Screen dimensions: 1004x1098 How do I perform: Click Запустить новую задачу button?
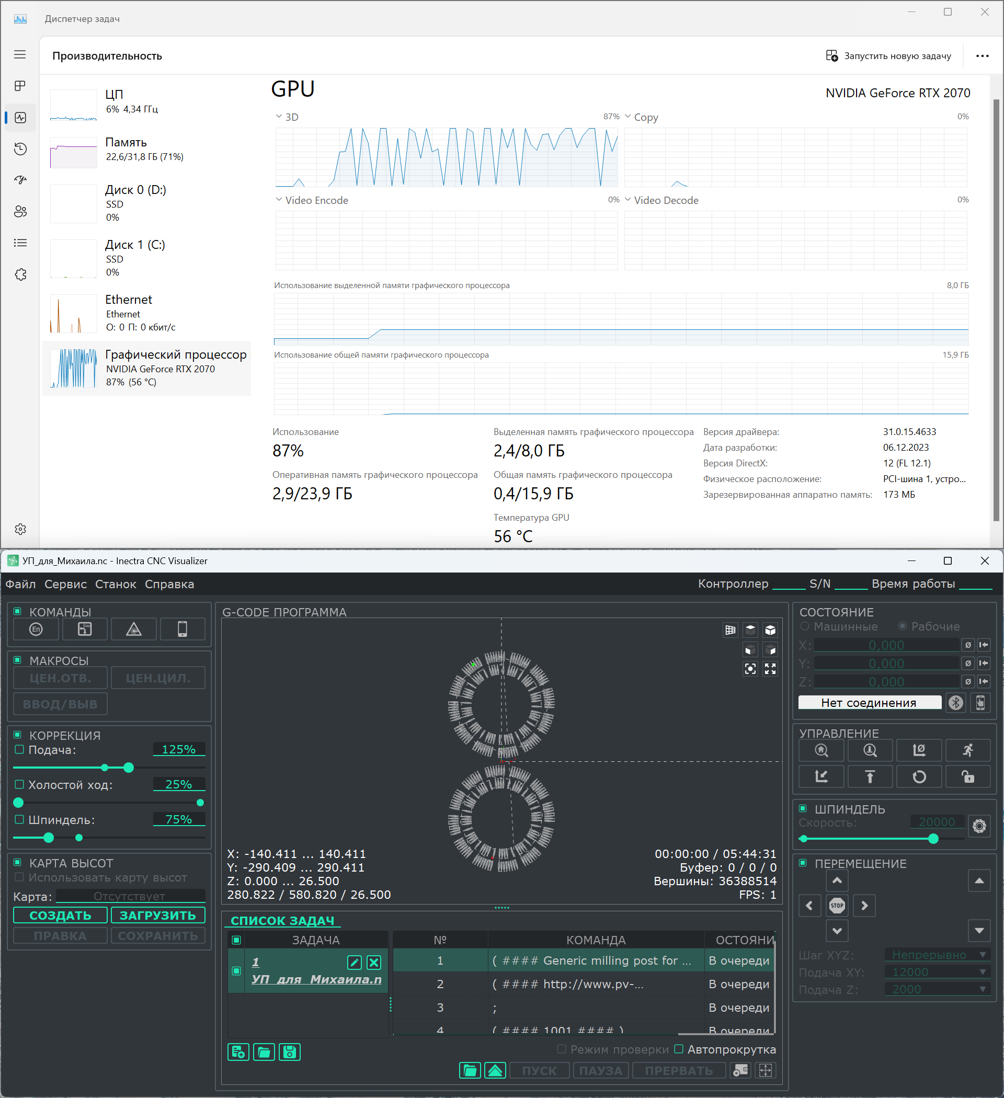pyautogui.click(x=888, y=55)
